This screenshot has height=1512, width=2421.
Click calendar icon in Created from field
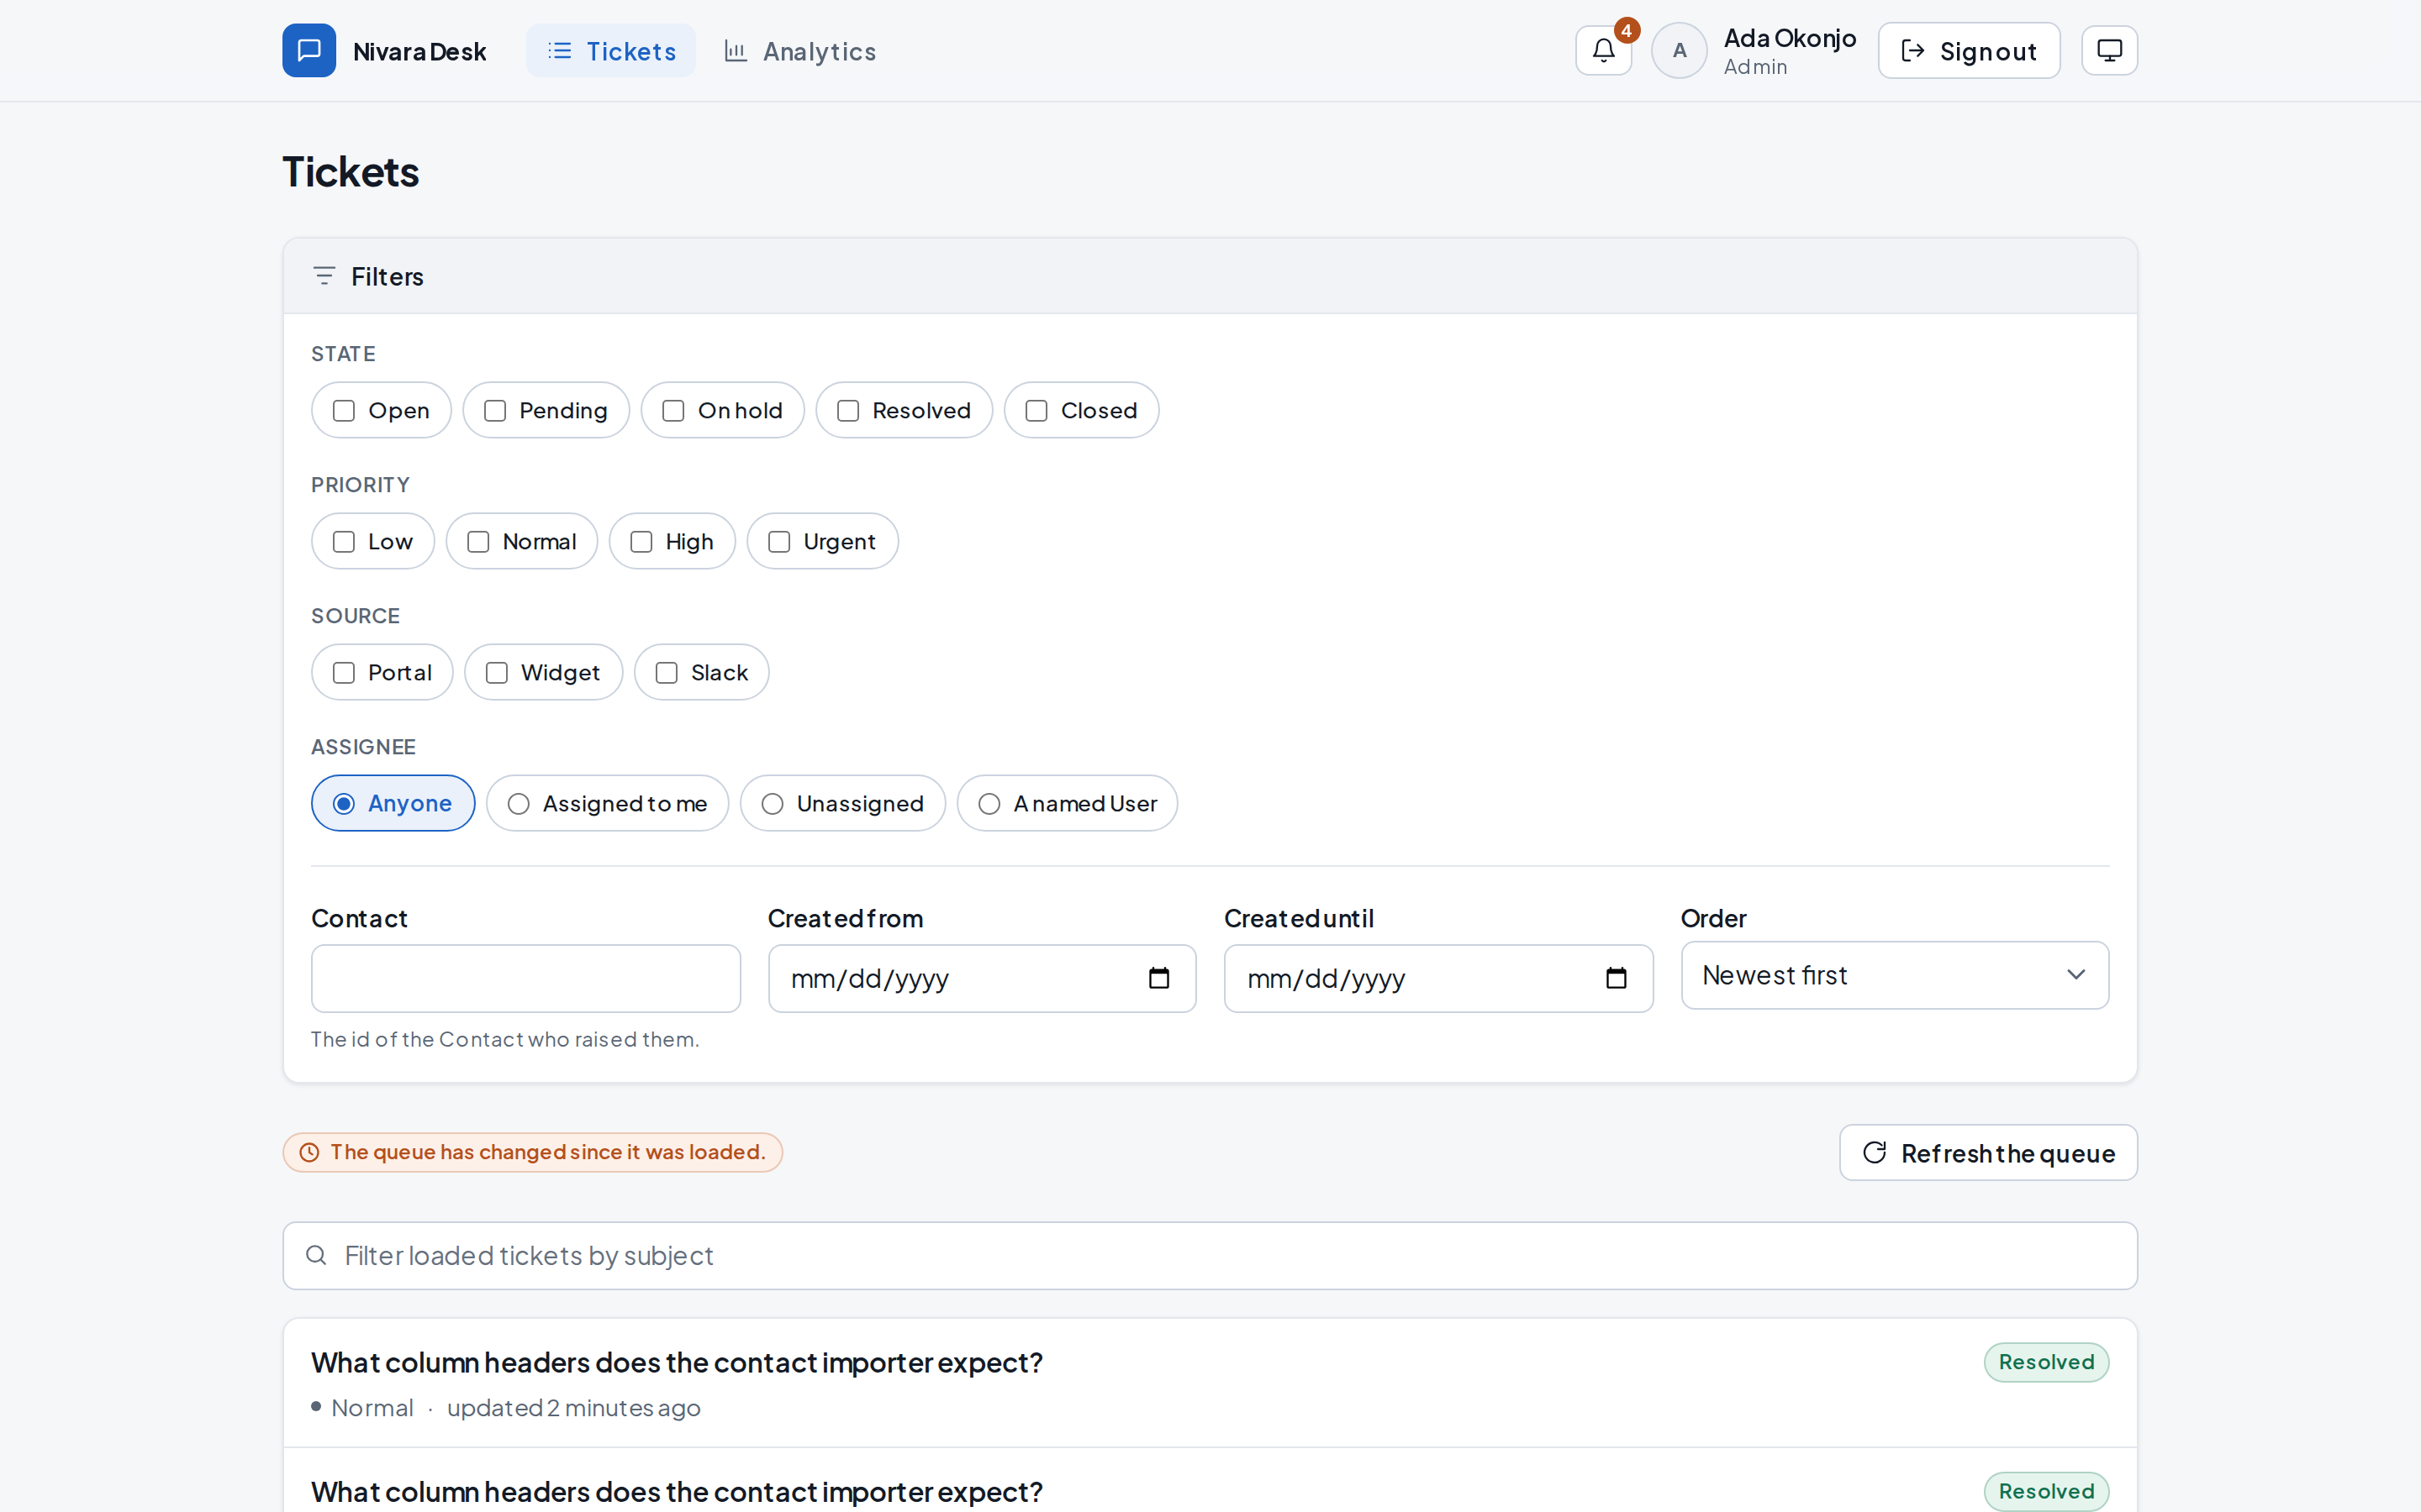pyautogui.click(x=1158, y=978)
